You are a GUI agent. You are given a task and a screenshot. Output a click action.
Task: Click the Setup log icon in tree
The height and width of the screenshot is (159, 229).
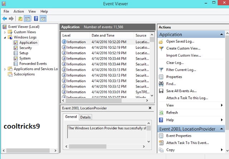click(x=16, y=53)
